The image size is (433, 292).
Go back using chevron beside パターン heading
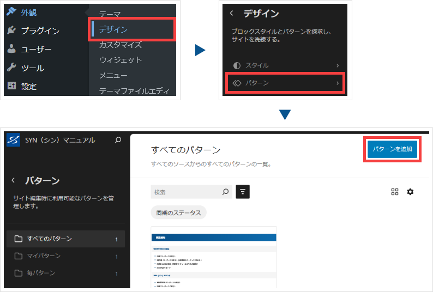[13, 181]
